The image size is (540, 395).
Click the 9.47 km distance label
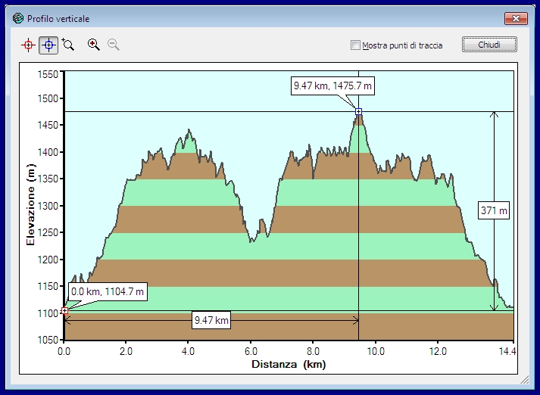tap(211, 320)
